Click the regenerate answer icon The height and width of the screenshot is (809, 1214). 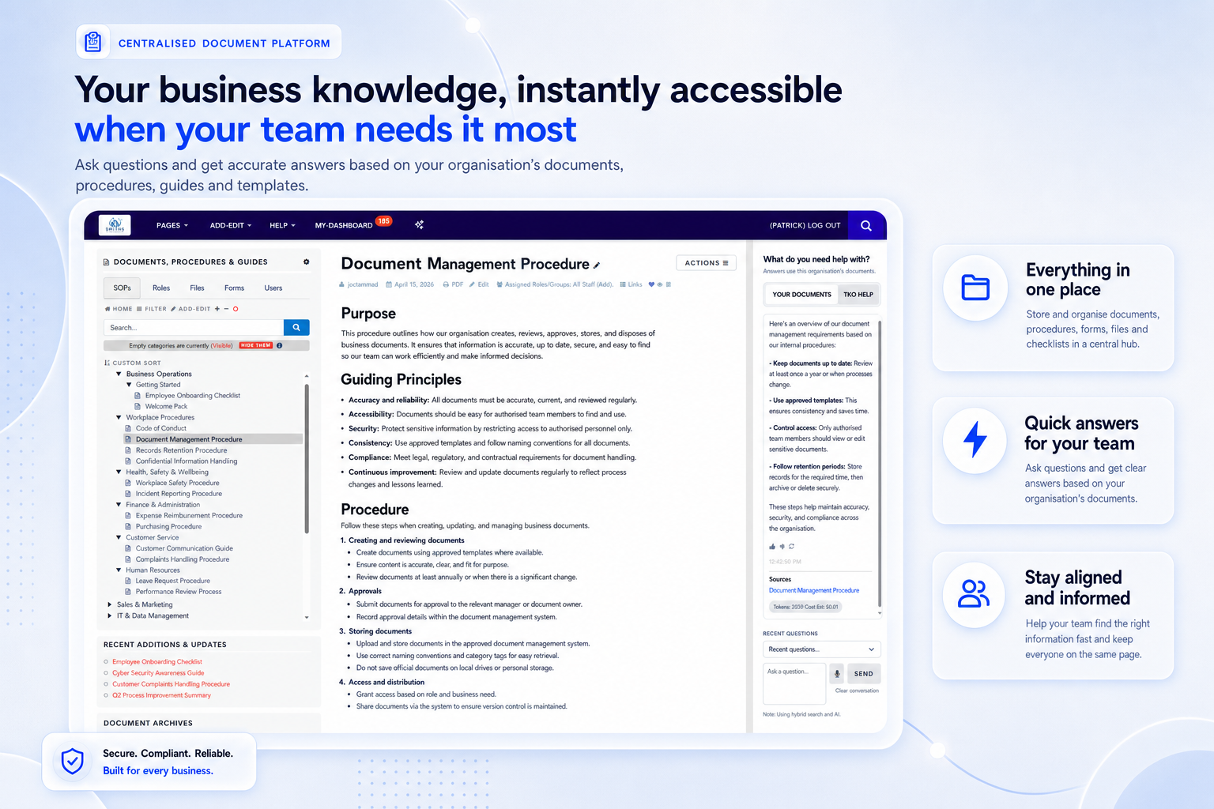(791, 546)
